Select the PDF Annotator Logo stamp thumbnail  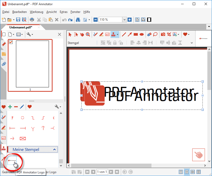(x=12, y=160)
